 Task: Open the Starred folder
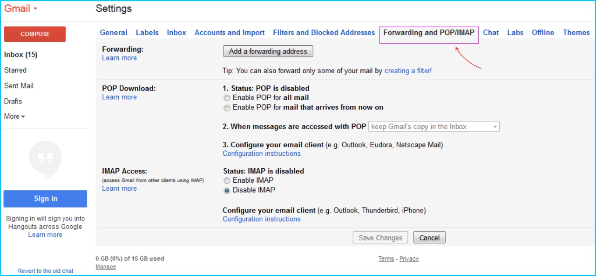(15, 70)
